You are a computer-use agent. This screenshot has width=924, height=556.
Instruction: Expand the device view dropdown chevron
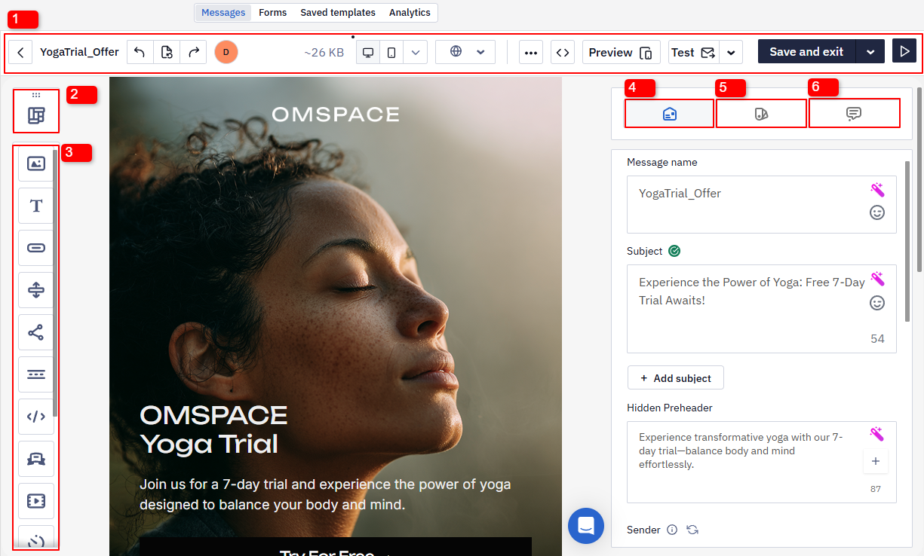coord(416,52)
